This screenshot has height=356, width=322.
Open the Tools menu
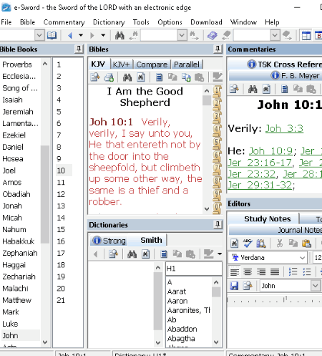tap(141, 22)
